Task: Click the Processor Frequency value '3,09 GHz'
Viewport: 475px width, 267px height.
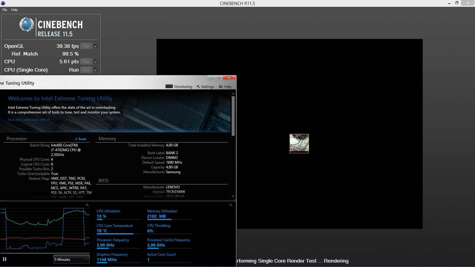Action: (x=105, y=245)
